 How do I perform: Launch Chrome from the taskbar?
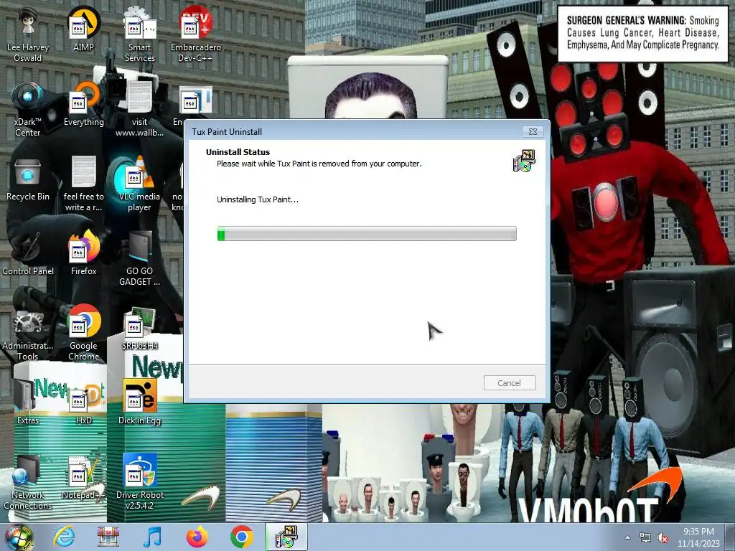tap(241, 537)
